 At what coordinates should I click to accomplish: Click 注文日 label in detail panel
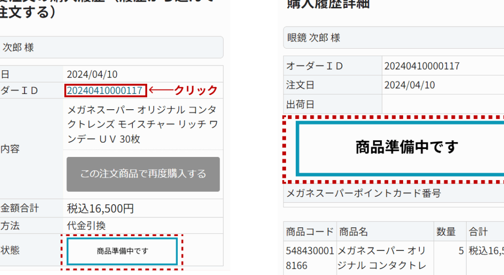point(300,85)
